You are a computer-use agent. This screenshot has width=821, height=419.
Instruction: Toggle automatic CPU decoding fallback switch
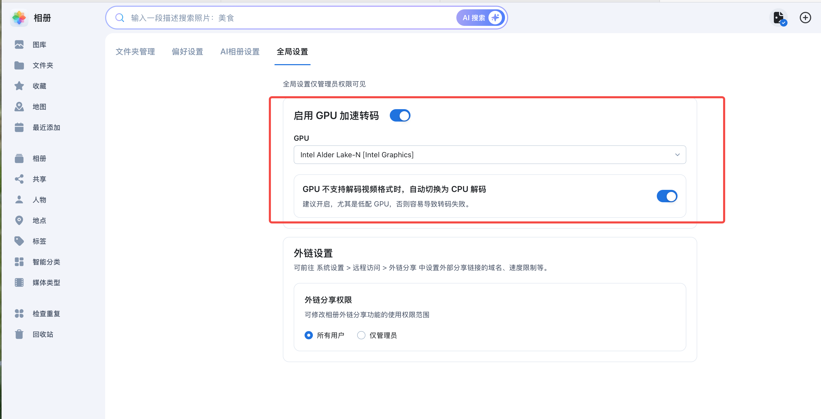(667, 196)
